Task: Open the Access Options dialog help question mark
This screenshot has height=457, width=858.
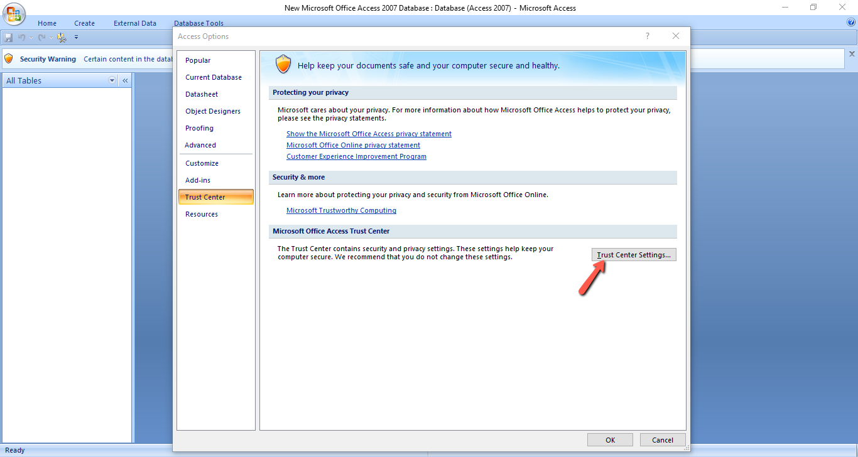Action: click(648, 36)
